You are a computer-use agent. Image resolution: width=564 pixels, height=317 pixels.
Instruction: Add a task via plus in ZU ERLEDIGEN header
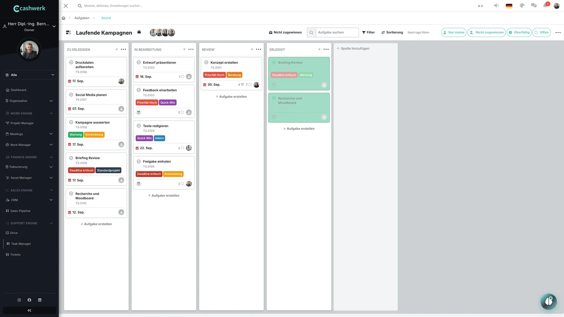point(117,49)
